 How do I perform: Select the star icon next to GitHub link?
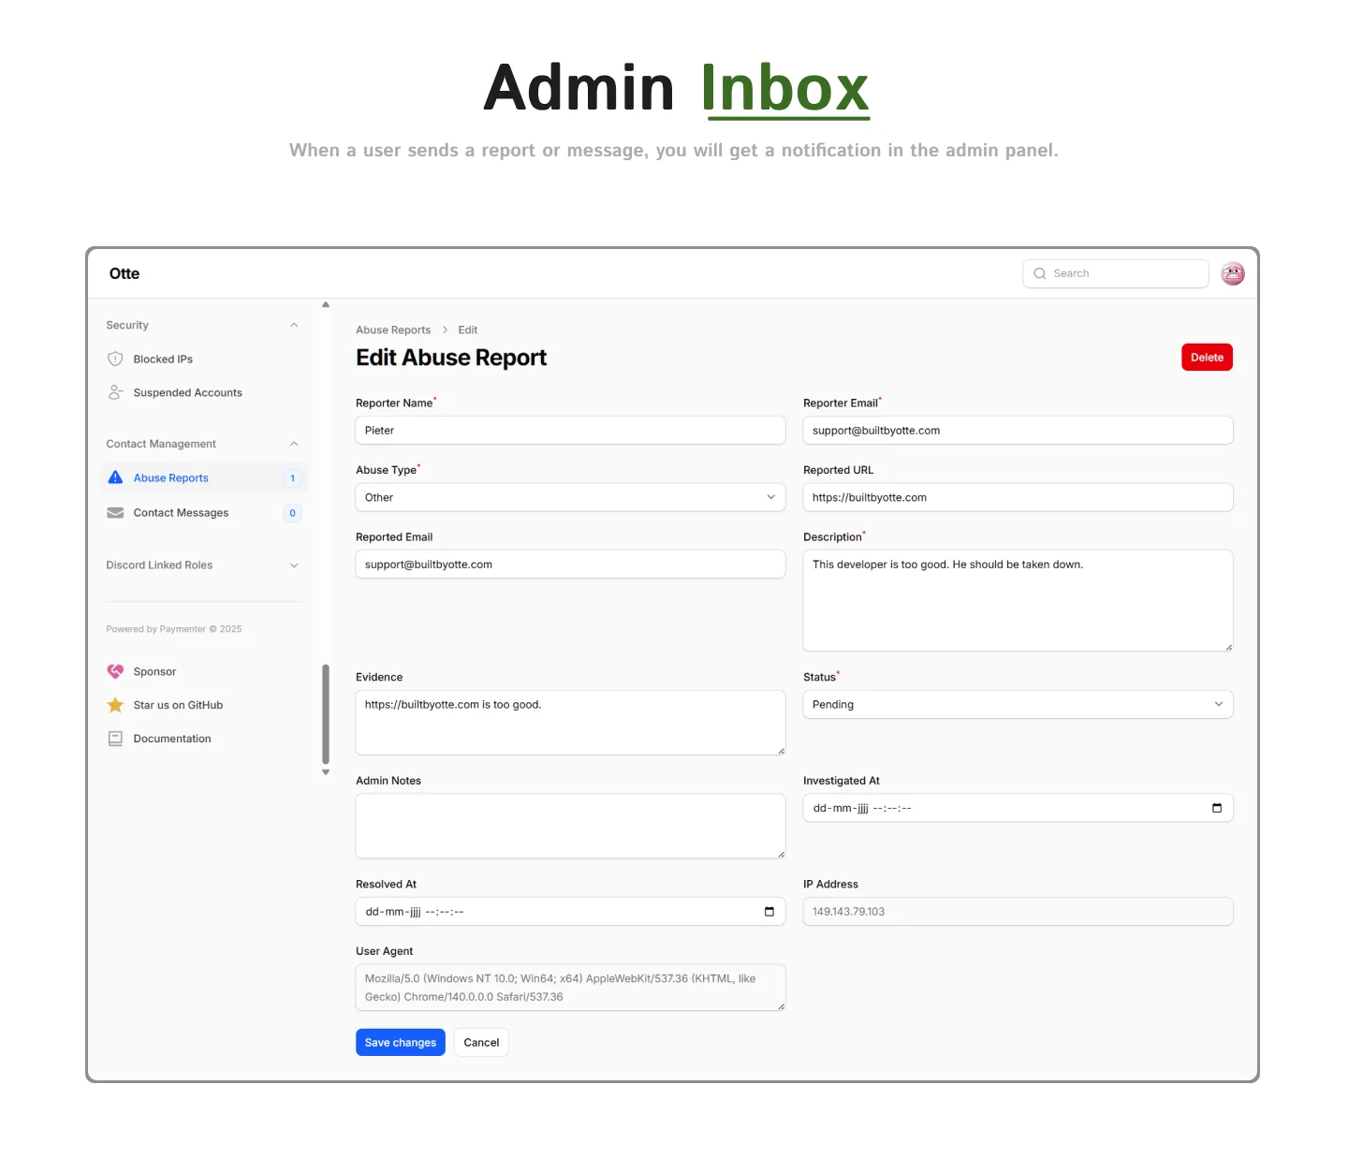point(115,705)
